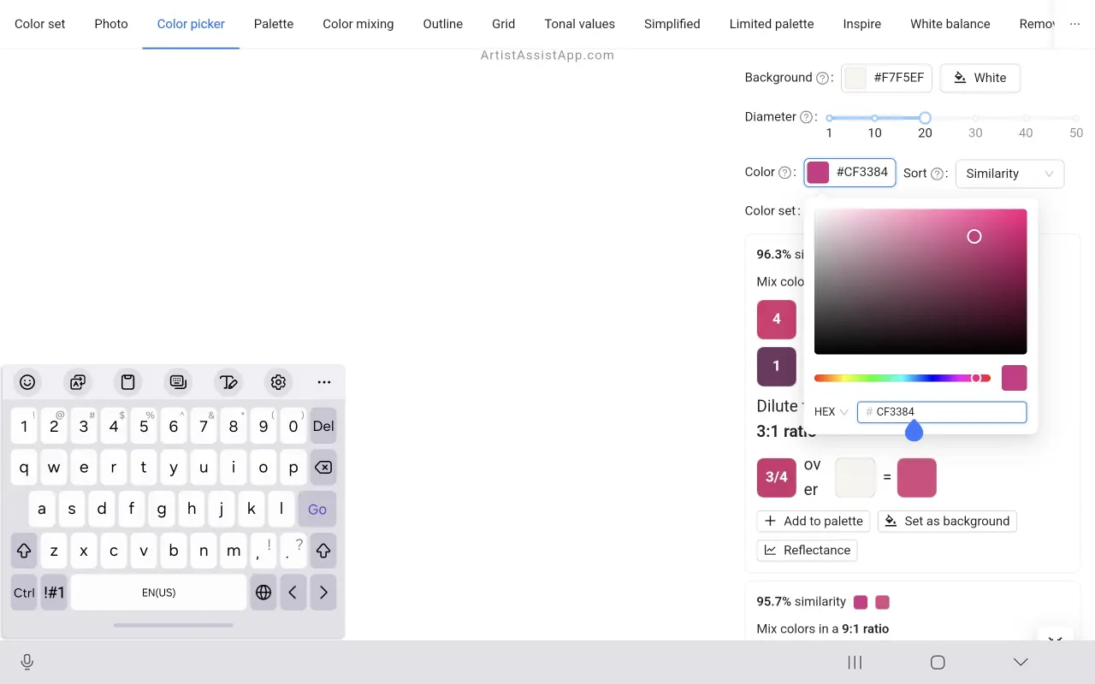Go to the Inspire tab

click(862, 24)
